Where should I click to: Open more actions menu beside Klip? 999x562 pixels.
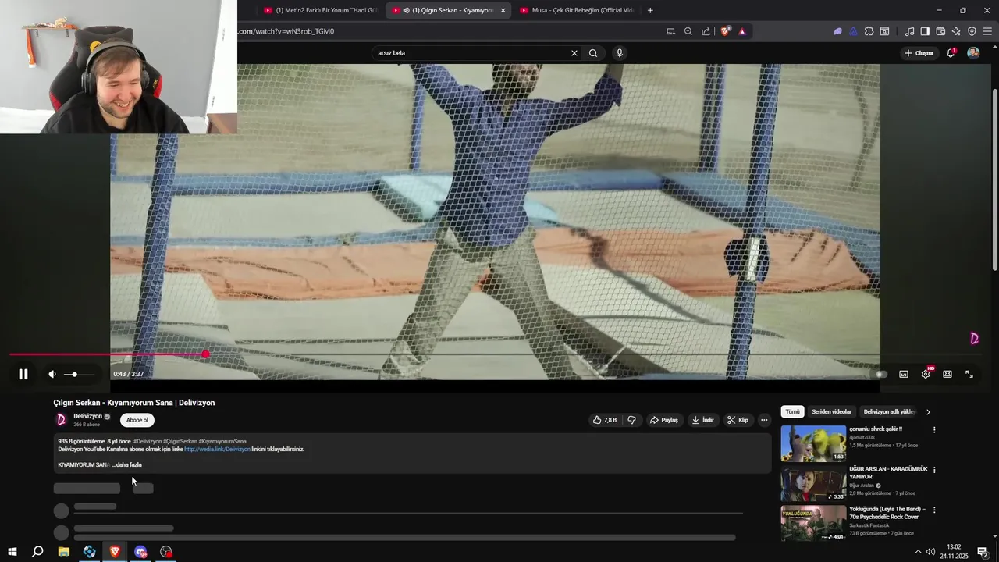point(764,420)
